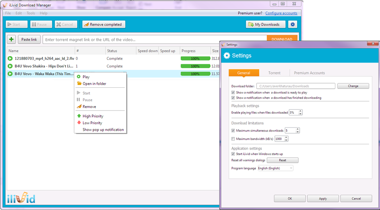Screen dimensions: 380x210
Task: Sort by the # column header
Action: point(90,51)
